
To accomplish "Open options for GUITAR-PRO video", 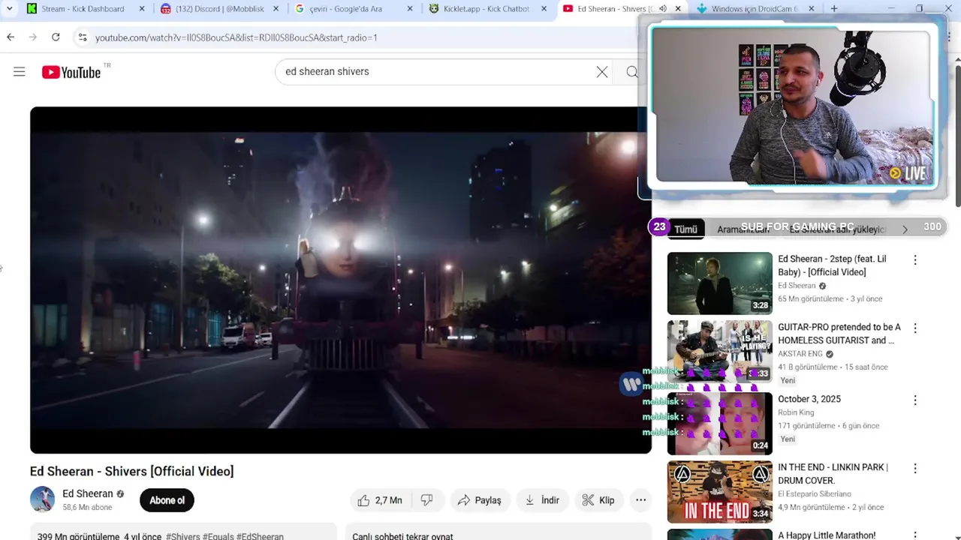I will point(914,328).
